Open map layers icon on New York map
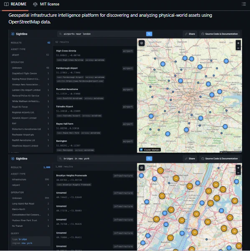This screenshot has width=250, height=251. (142, 168)
